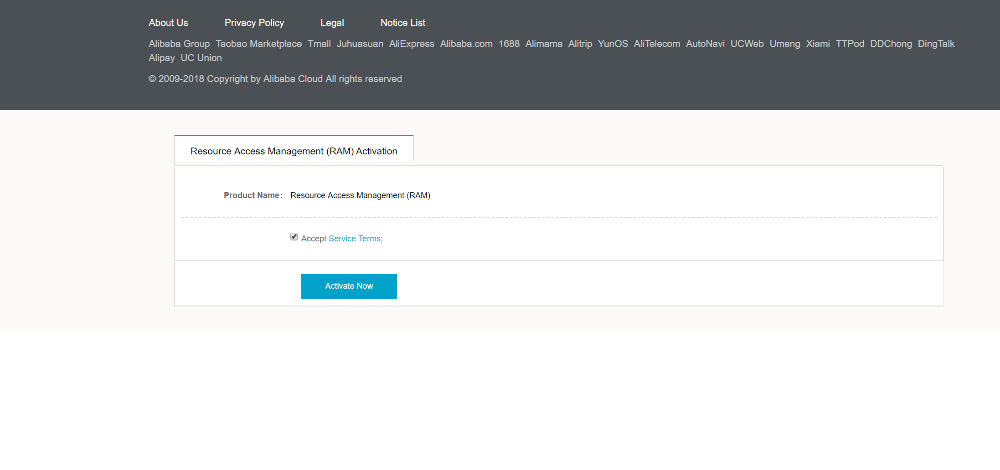
Task: Open the YunOS link
Action: [x=613, y=44]
